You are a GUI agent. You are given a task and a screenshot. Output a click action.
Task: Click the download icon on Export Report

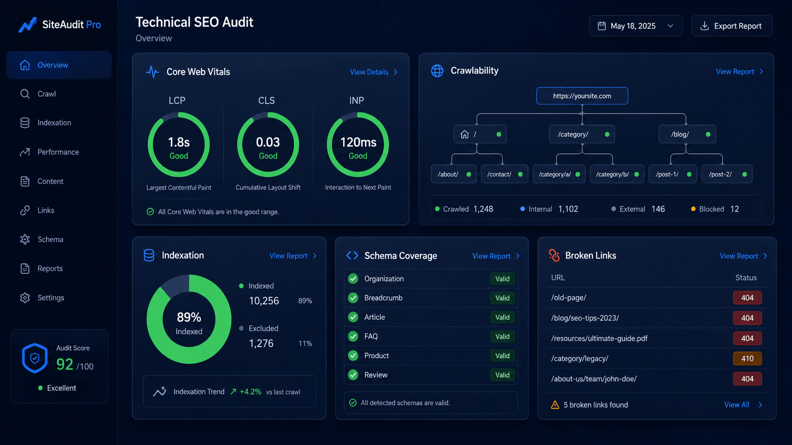pyautogui.click(x=704, y=26)
